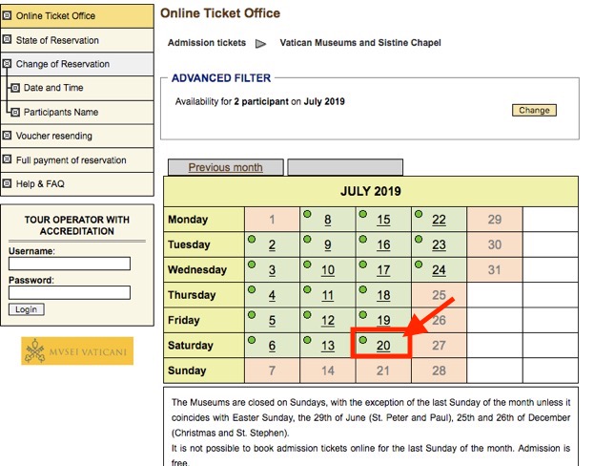Select July 6 date link
The height and width of the screenshot is (466, 594).
[x=272, y=346]
